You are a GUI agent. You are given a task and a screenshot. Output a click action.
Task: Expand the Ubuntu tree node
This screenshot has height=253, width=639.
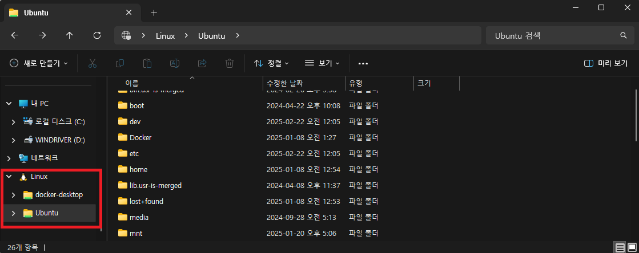14,213
